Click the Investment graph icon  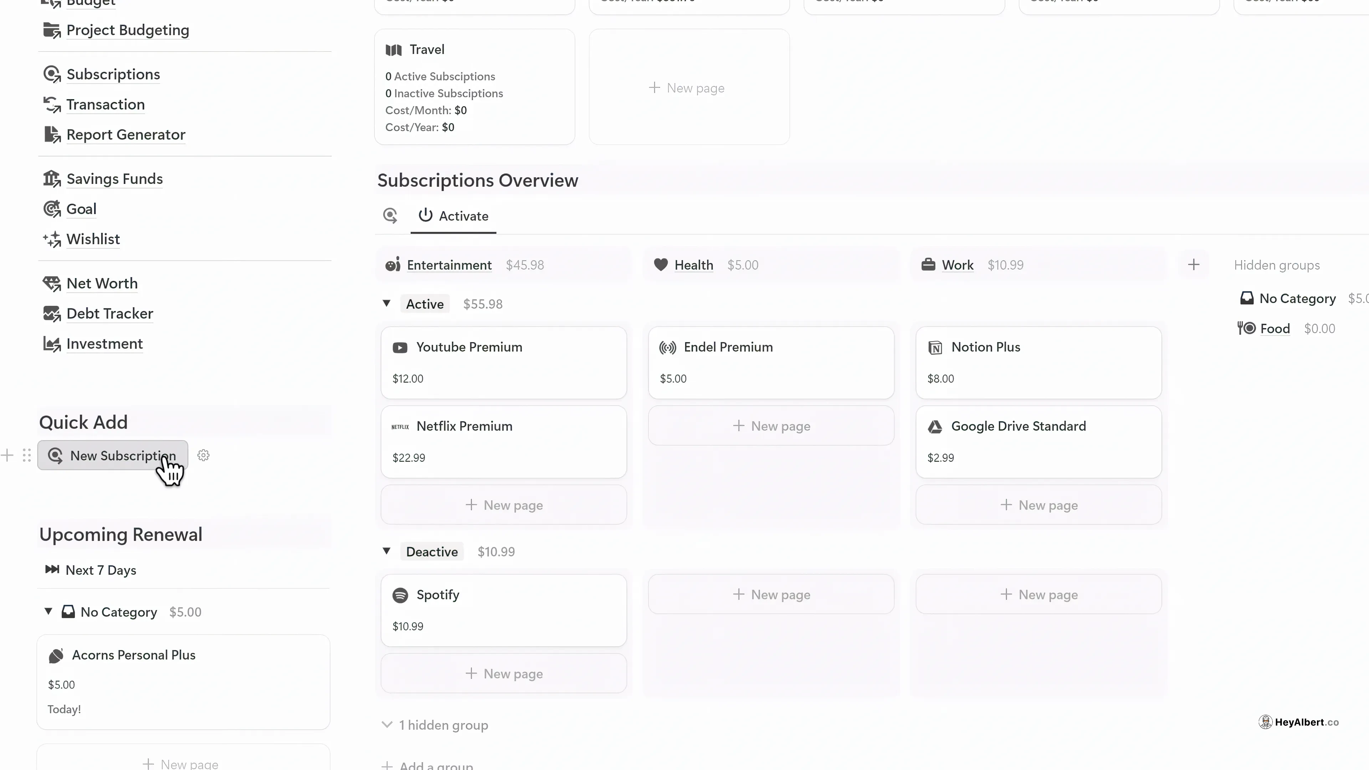click(x=52, y=344)
